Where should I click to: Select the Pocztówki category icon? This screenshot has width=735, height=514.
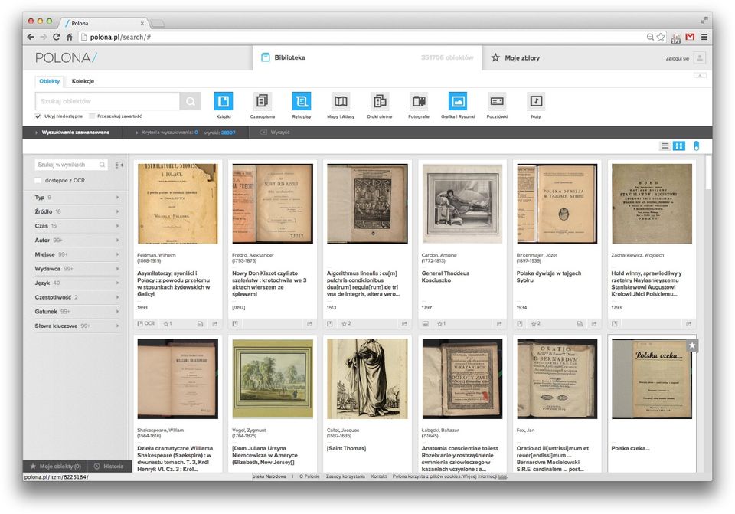[x=497, y=101]
